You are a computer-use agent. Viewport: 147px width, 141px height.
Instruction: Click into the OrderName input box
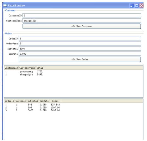80,43
